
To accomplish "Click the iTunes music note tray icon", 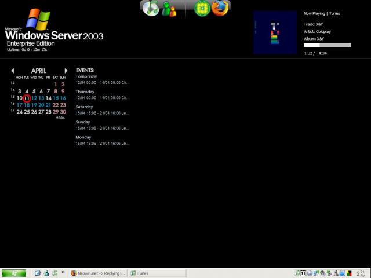I will 297,273.
